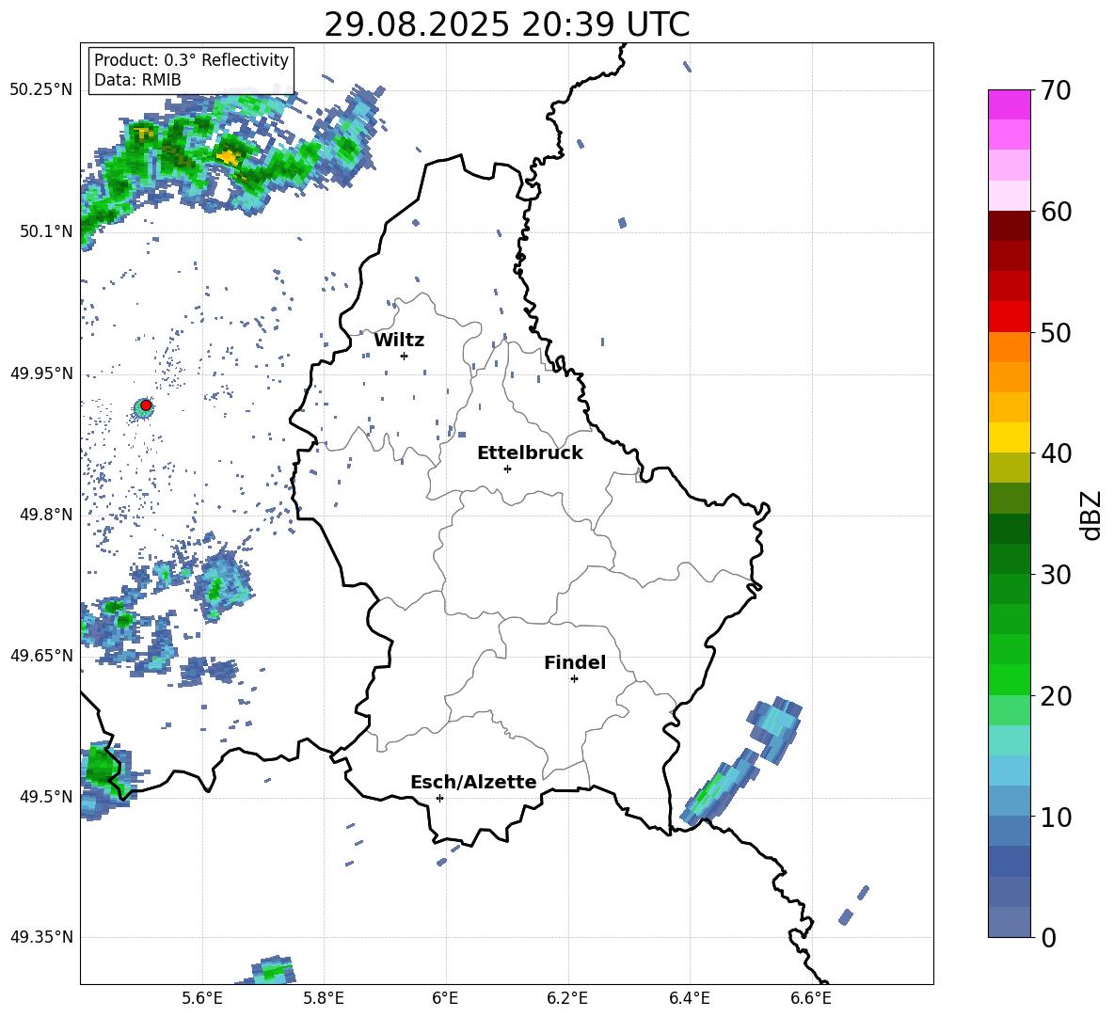Click the dark maroon swatch below 60
The image size is (1114, 1017).
point(1009,226)
